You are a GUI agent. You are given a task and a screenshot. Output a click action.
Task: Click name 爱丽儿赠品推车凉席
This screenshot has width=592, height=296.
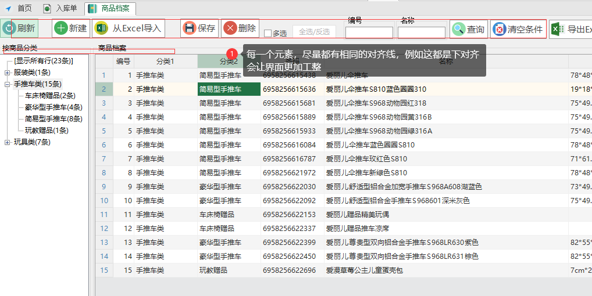[x=358, y=229]
